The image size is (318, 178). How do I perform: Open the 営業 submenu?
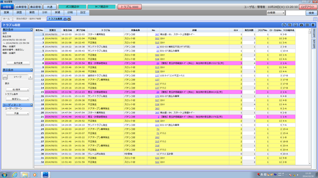click(6, 12)
